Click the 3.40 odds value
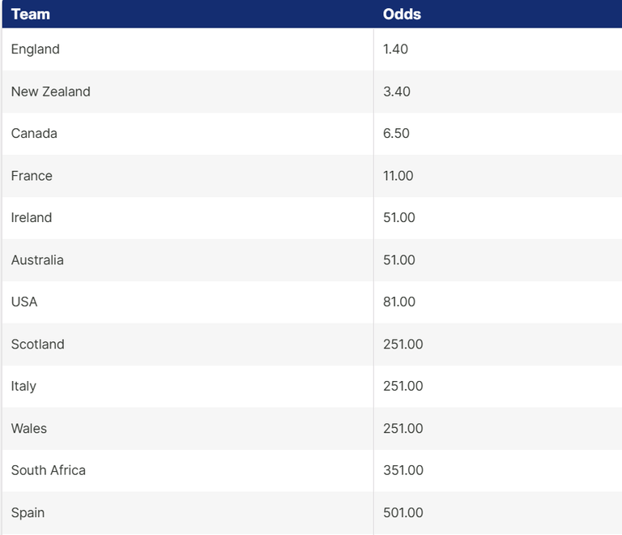 [397, 92]
